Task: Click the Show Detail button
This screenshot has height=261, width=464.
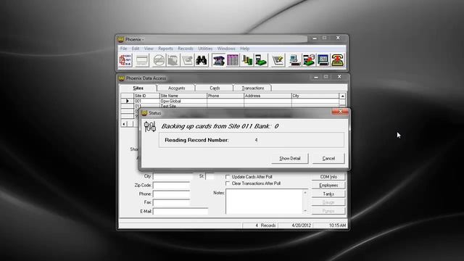Action: click(x=290, y=158)
